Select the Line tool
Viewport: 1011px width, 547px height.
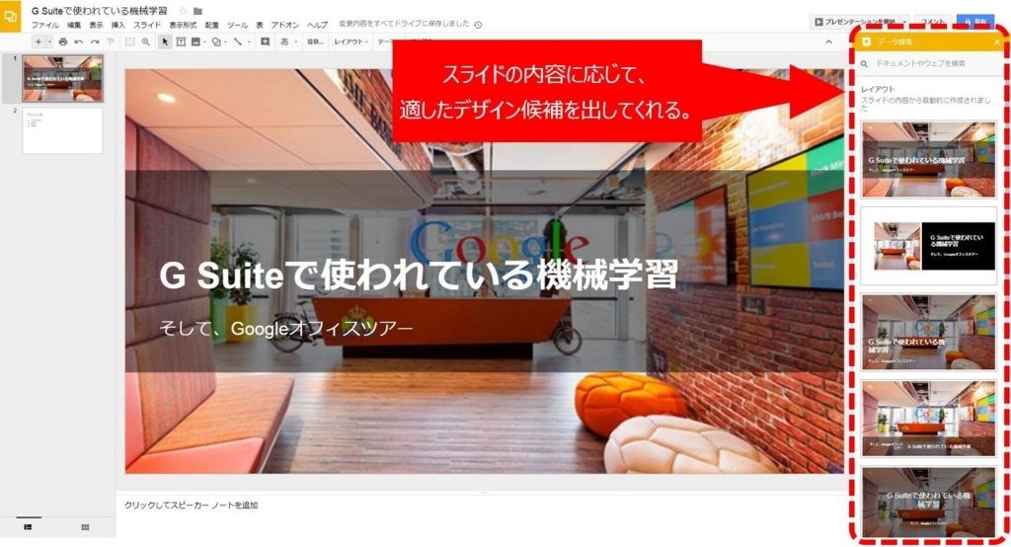[238, 41]
